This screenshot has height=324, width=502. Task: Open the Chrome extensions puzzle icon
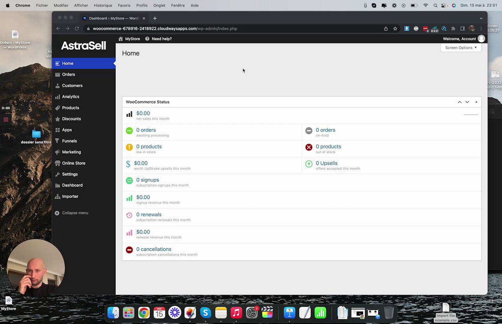point(453,29)
